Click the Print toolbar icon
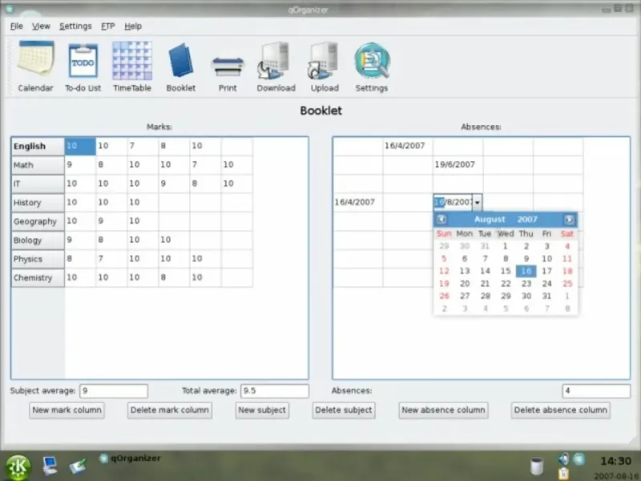This screenshot has height=481, width=641. (228, 74)
